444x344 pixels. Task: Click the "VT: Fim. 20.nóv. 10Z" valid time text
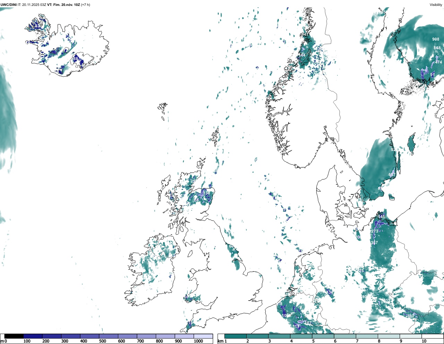pyautogui.click(x=63, y=5)
